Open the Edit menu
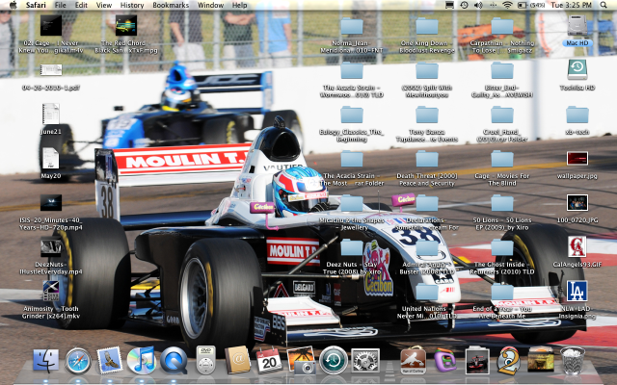The image size is (617, 385). [81, 5]
